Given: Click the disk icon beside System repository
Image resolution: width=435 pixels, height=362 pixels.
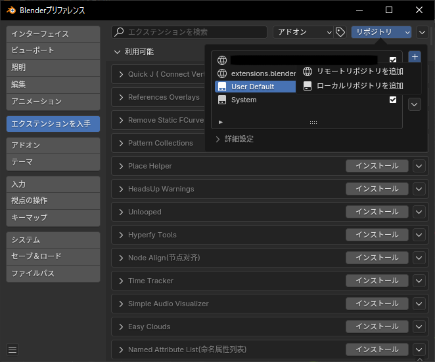Looking at the screenshot, I should click(222, 100).
